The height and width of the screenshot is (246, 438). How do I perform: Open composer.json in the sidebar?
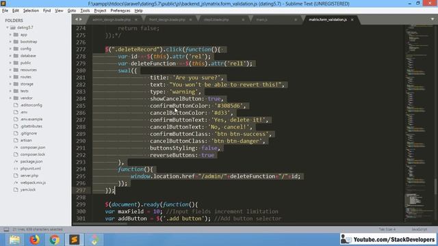(33, 148)
